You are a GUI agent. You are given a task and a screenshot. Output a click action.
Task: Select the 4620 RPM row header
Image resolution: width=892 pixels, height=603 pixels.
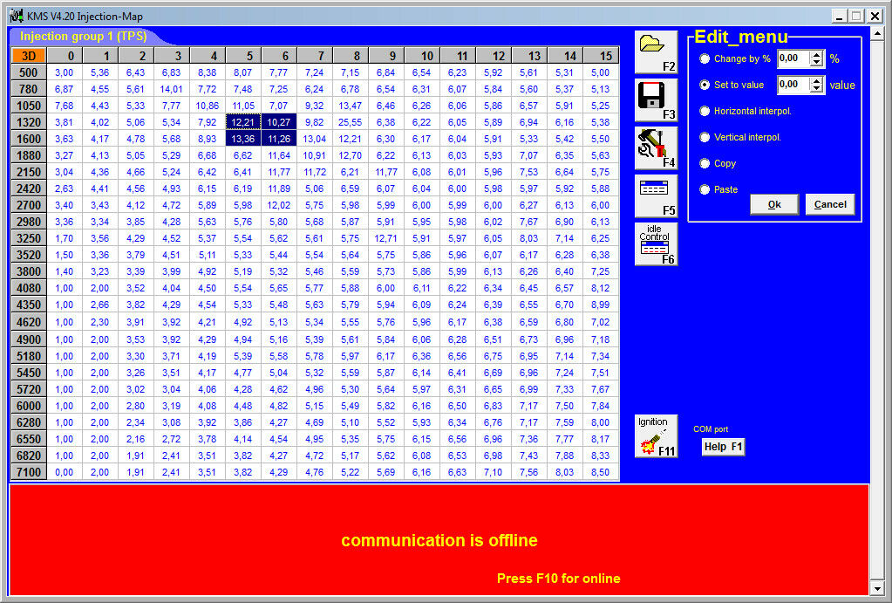[x=29, y=322]
